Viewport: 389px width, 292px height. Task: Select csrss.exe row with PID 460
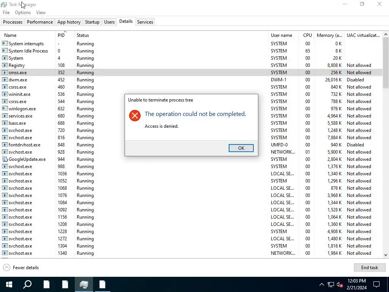coord(191,87)
